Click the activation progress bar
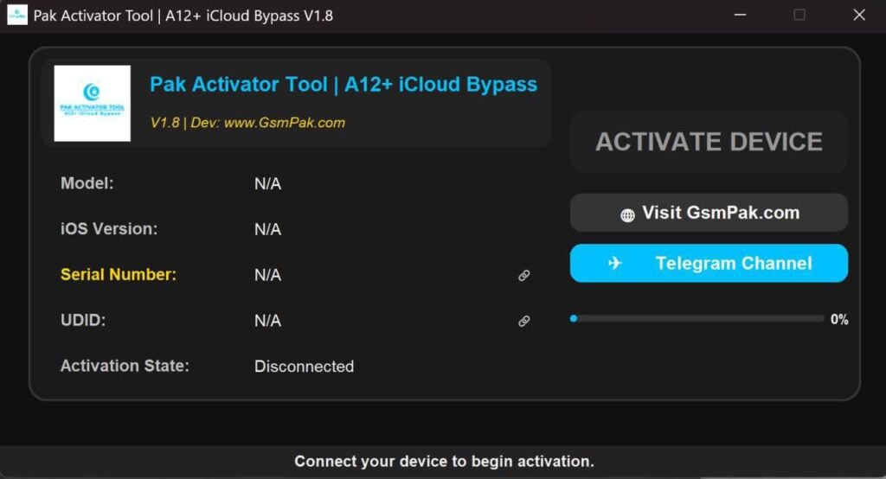886x479 pixels. click(x=697, y=319)
